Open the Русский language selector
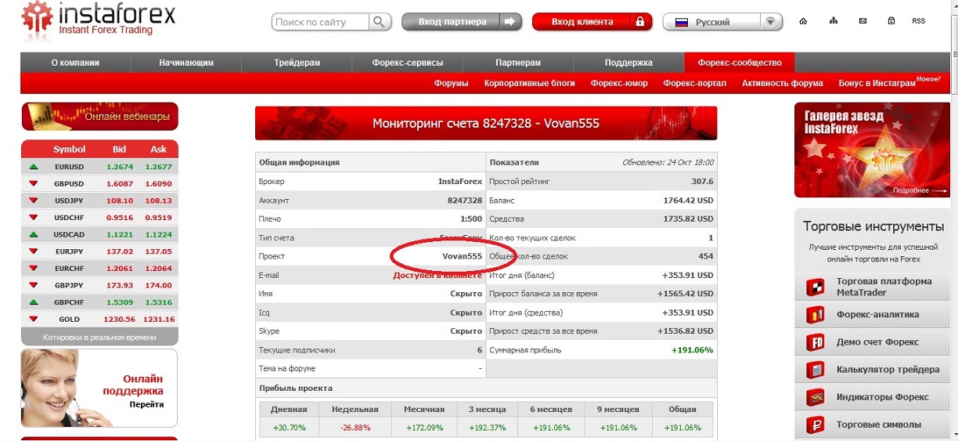 (722, 22)
